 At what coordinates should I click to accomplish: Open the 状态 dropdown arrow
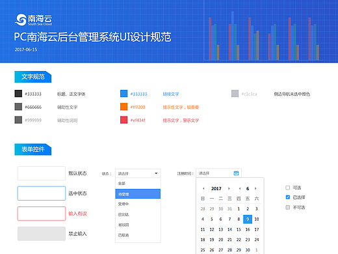156,173
